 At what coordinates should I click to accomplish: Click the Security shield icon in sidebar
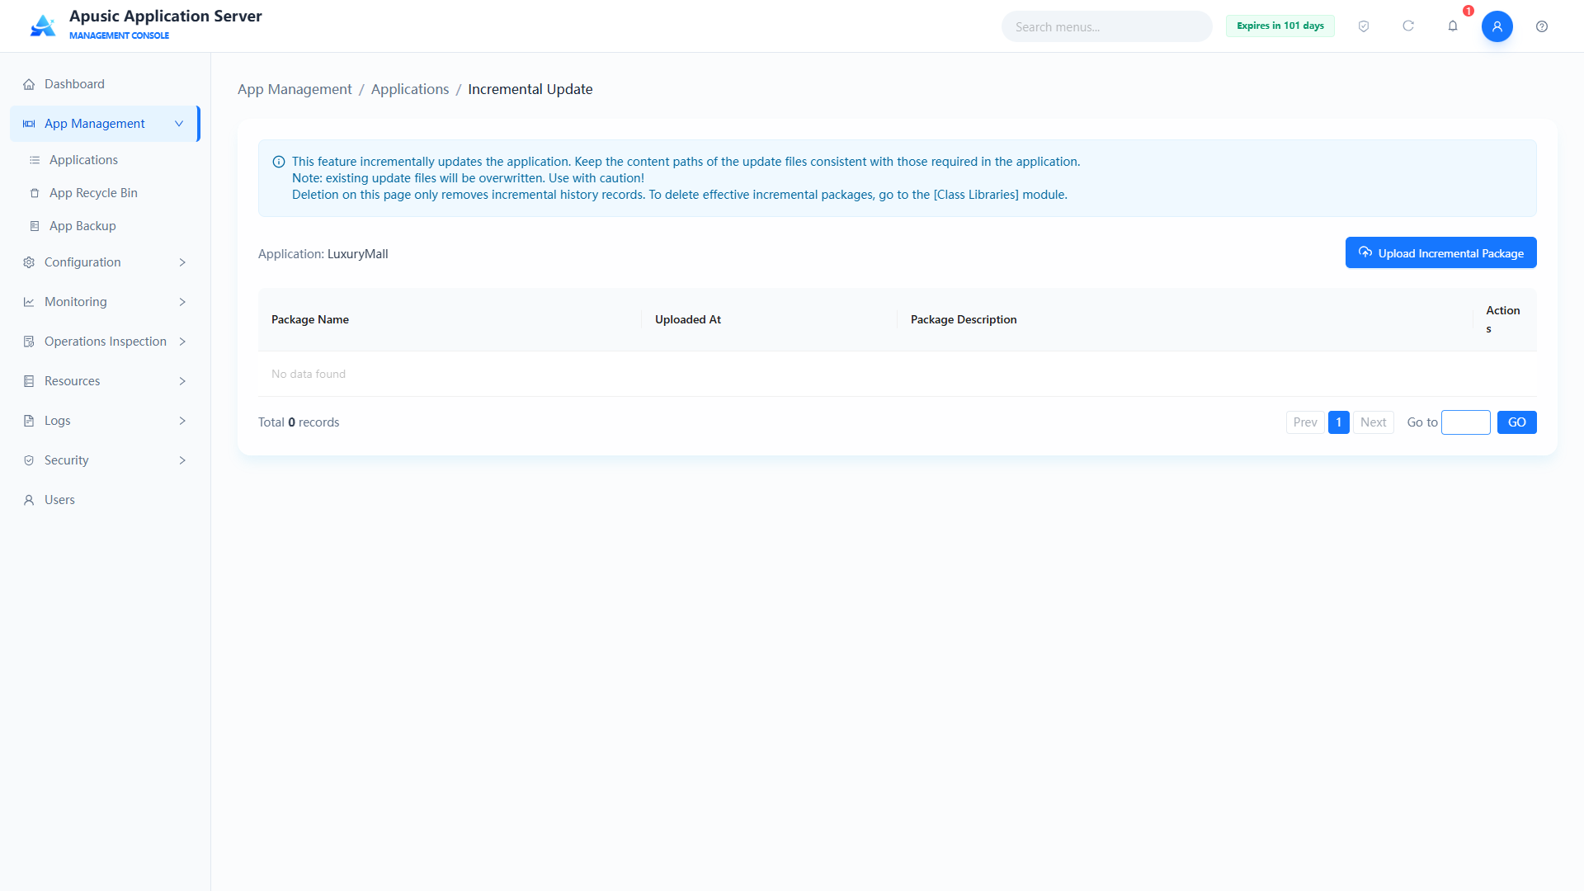(29, 460)
